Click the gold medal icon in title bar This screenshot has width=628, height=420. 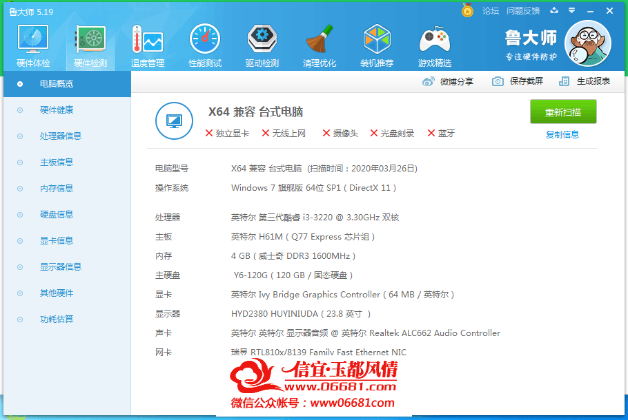point(467,10)
